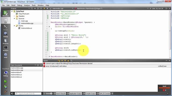Toggle warnings display in Issues
This screenshot has width=172, height=96.
click(68, 61)
